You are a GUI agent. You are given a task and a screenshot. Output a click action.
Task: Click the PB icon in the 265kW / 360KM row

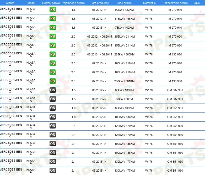[x=52, y=54]
